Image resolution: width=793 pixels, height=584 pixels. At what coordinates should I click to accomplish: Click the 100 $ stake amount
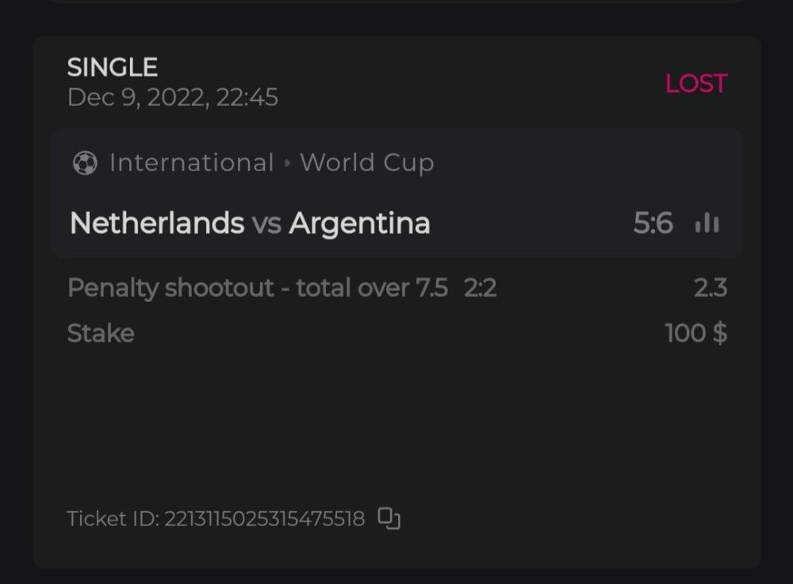coord(695,333)
